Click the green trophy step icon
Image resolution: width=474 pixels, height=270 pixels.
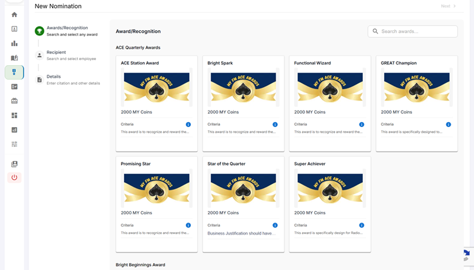[39, 31]
